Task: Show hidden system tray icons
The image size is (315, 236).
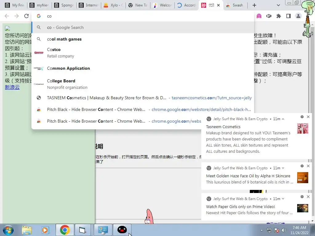Action: pyautogui.click(x=261, y=230)
